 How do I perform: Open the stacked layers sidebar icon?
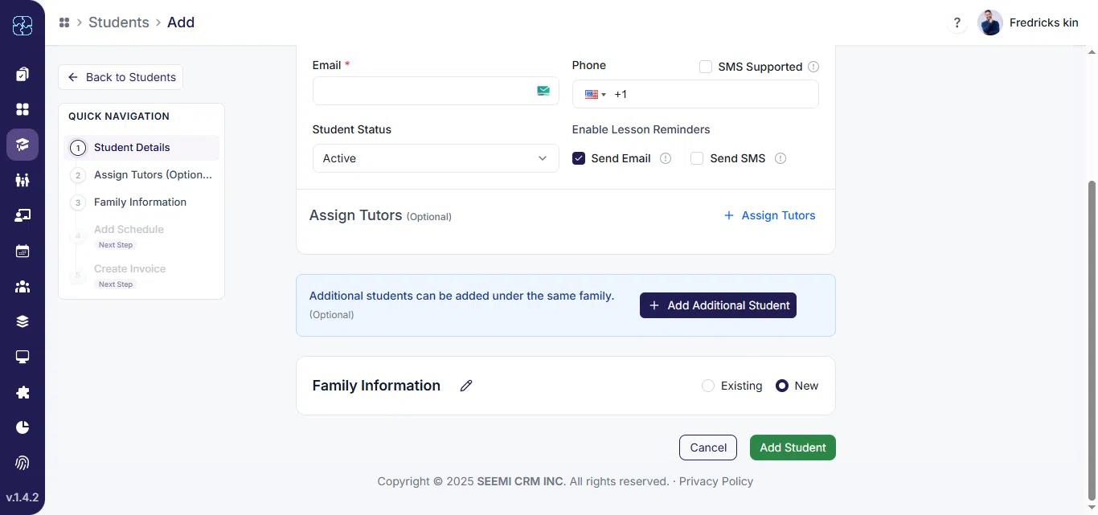(23, 321)
